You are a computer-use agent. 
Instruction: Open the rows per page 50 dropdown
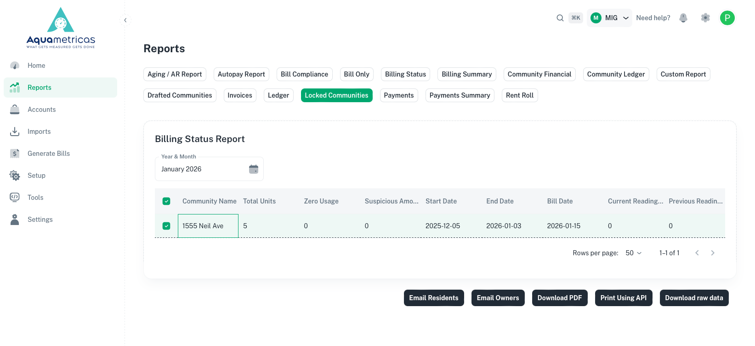pos(634,253)
